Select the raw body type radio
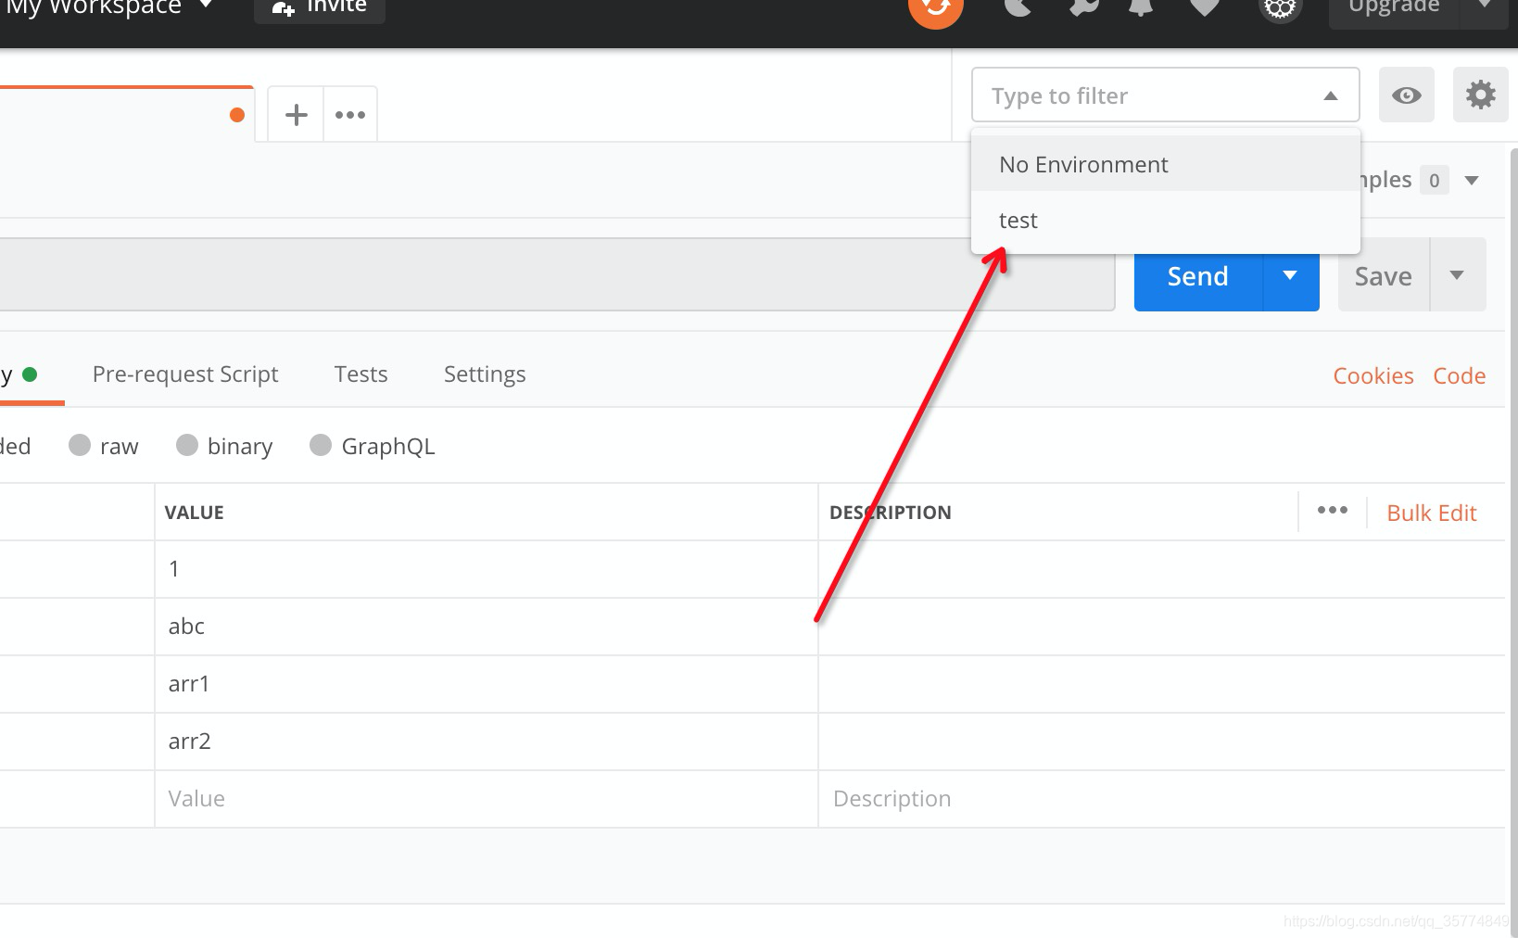The width and height of the screenshot is (1518, 938). pyautogui.click(x=80, y=446)
